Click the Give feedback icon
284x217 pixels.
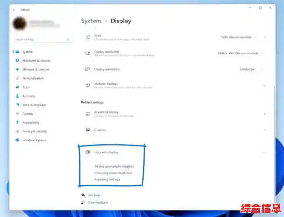pos(83,202)
